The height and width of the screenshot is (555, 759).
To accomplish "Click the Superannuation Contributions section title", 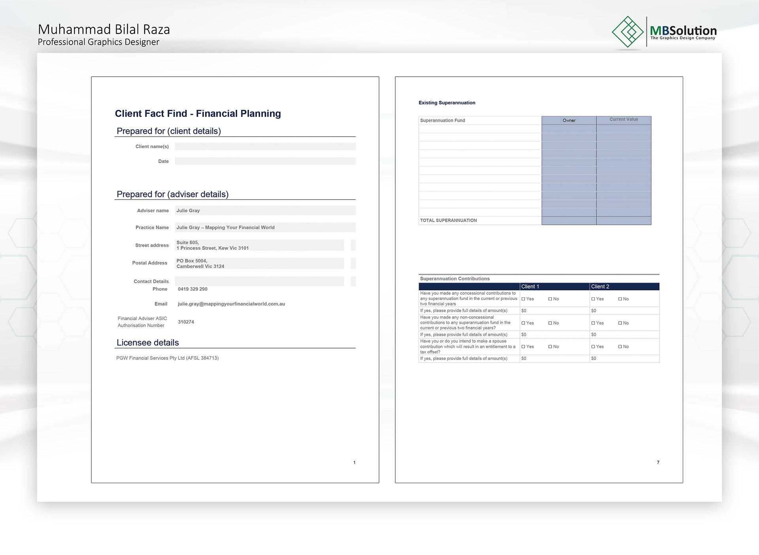I will pyautogui.click(x=455, y=279).
